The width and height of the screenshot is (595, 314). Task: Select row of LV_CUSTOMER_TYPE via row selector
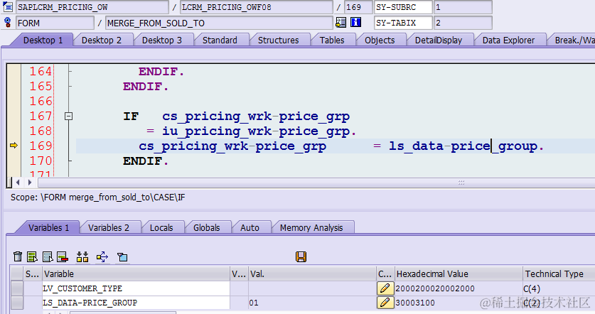coord(16,288)
